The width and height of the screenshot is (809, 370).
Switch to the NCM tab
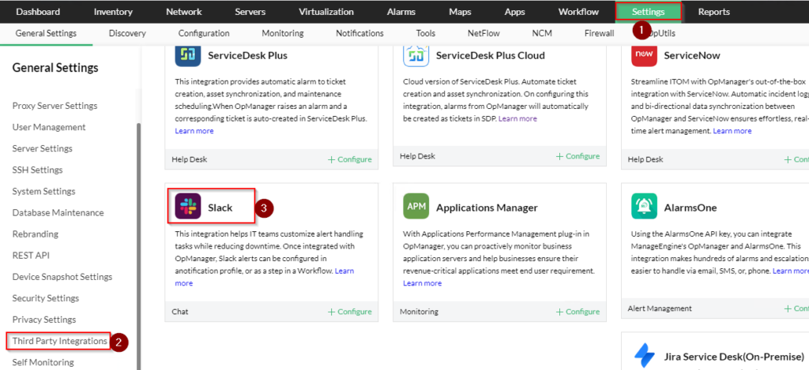click(542, 33)
